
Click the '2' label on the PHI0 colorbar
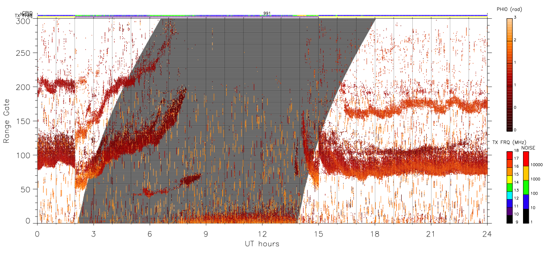coord(515,40)
